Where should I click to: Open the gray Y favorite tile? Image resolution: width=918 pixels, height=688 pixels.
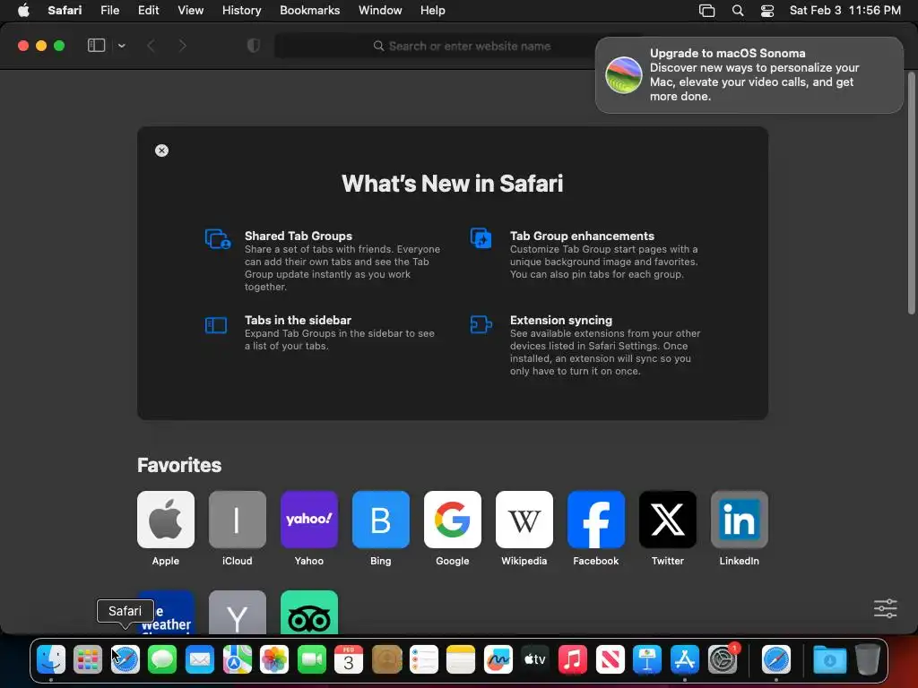(237, 613)
